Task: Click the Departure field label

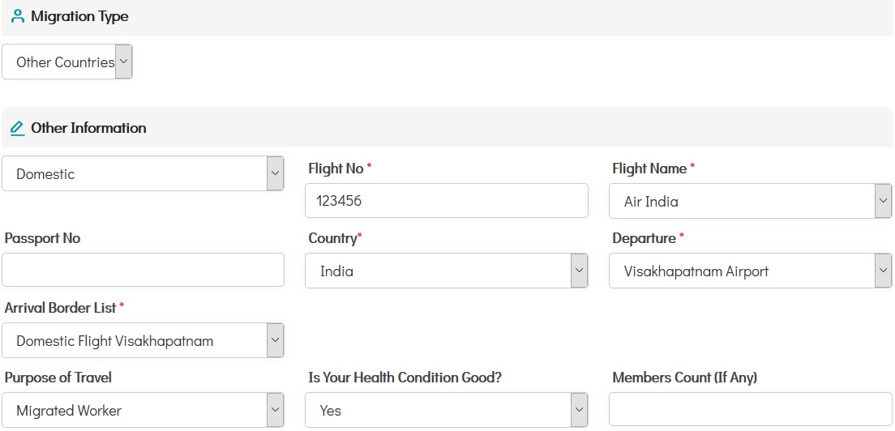Action: pyautogui.click(x=644, y=238)
